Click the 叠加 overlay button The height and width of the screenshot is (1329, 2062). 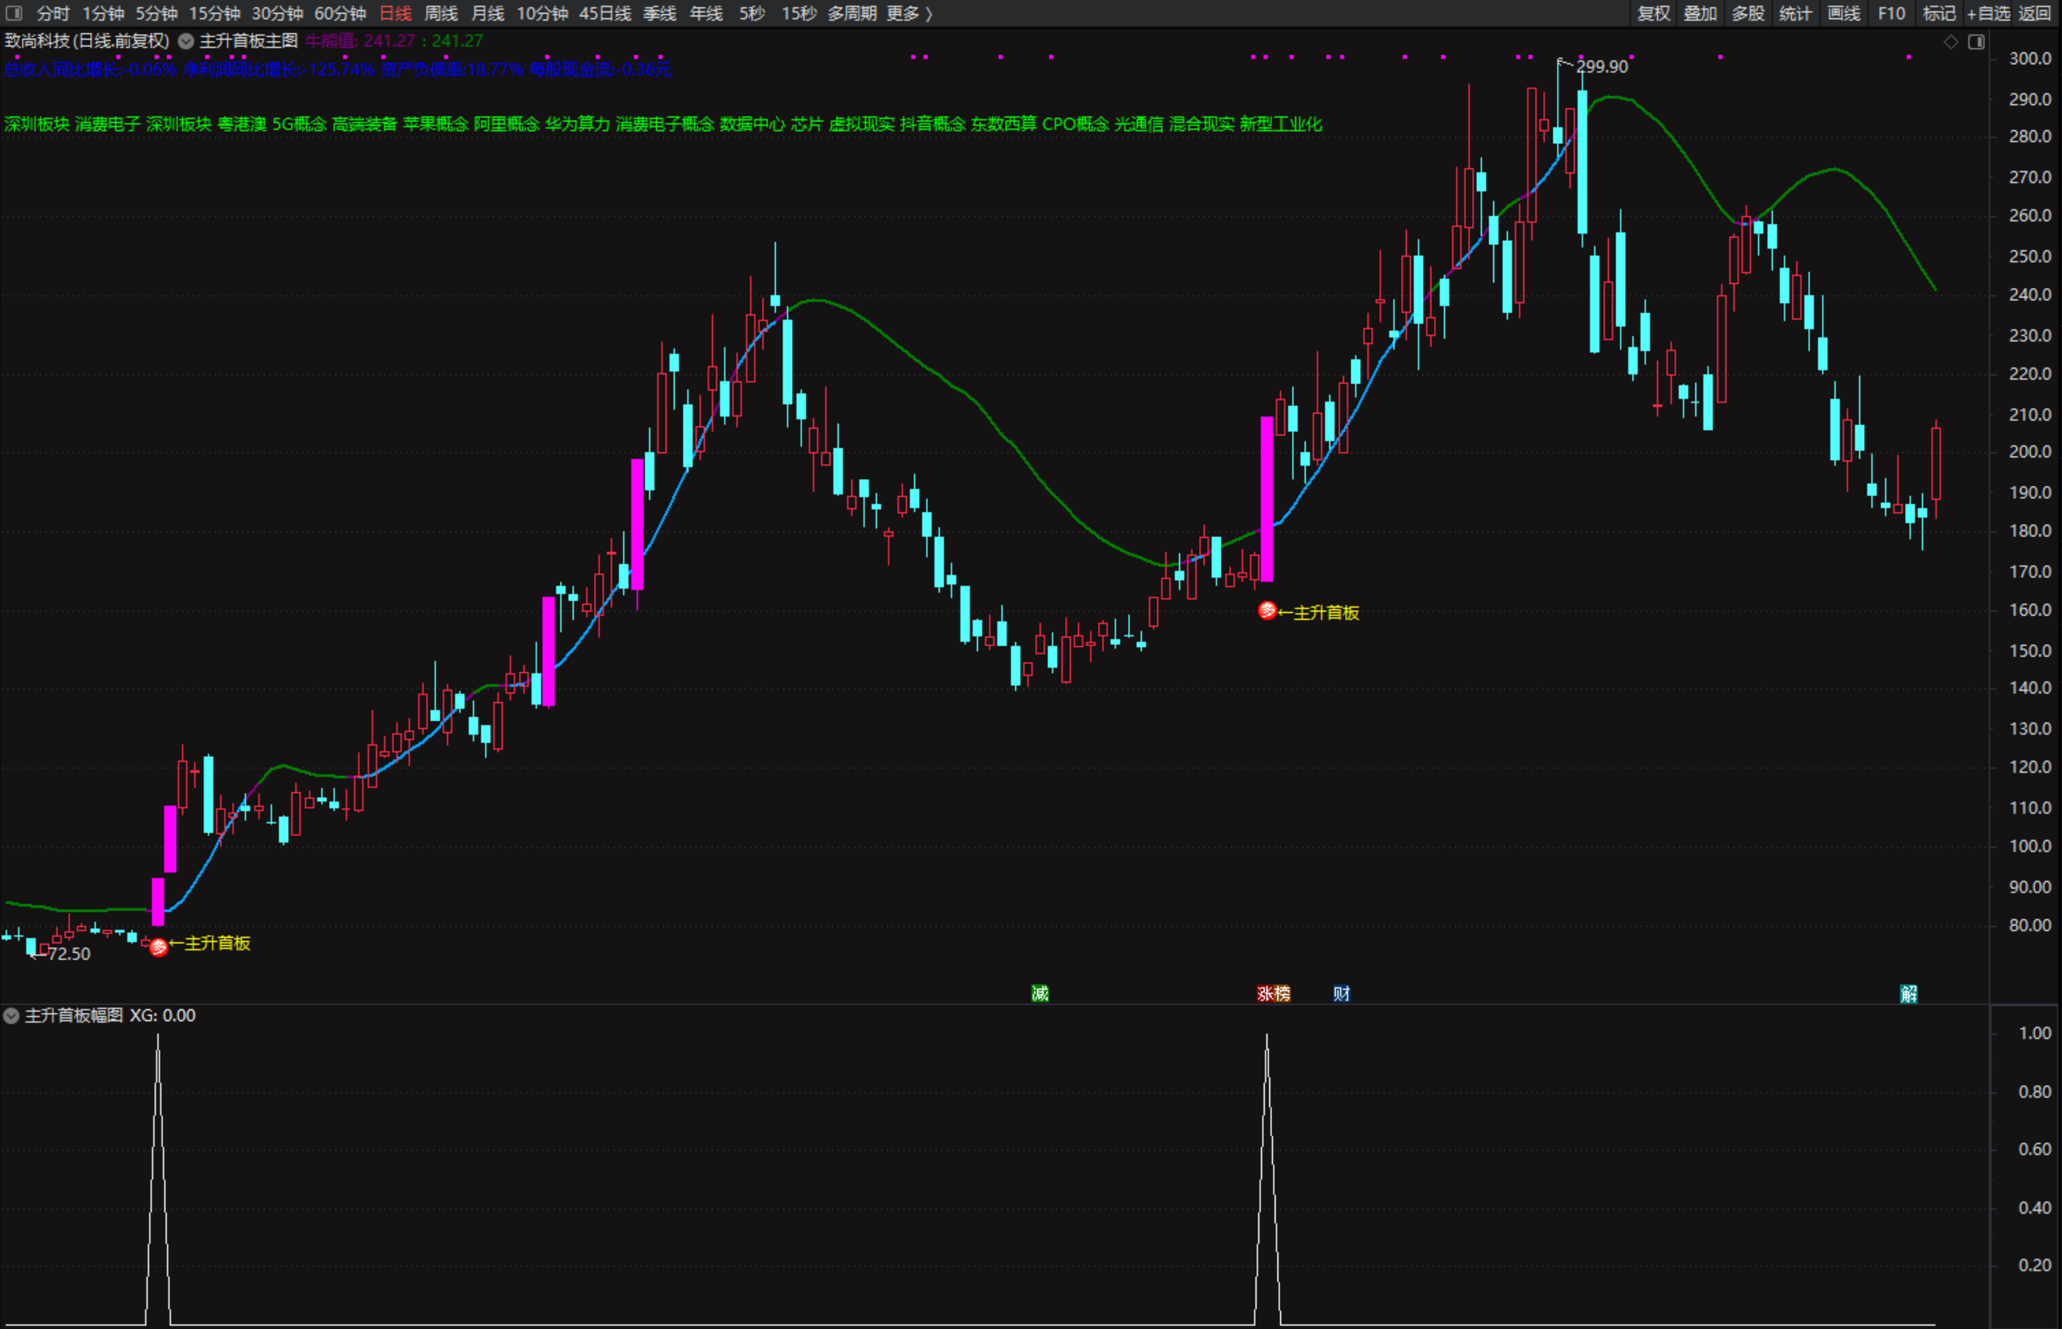[x=1700, y=13]
